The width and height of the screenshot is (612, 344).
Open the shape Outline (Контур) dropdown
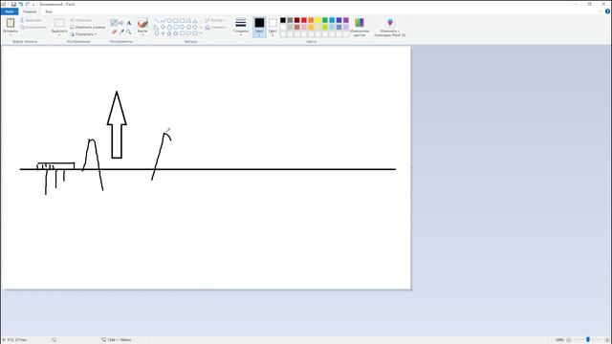(x=214, y=20)
